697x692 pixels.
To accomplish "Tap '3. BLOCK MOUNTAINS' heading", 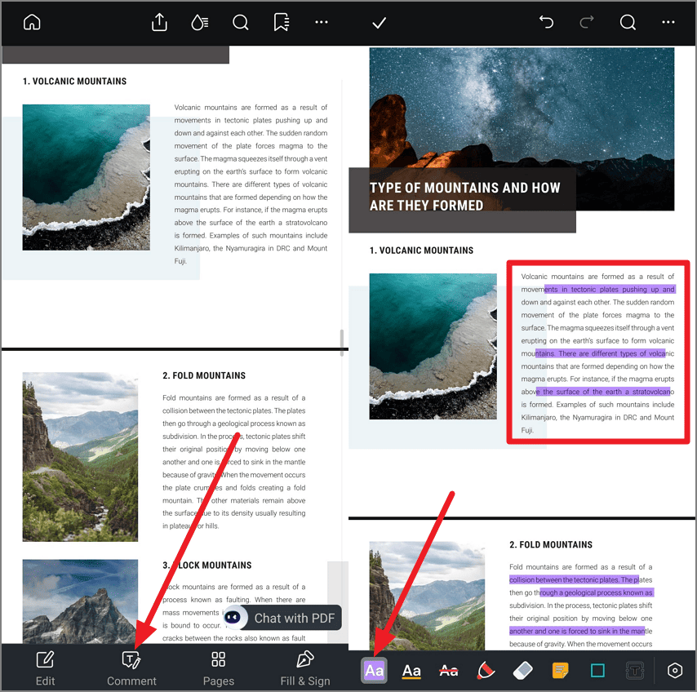I will click(x=207, y=565).
